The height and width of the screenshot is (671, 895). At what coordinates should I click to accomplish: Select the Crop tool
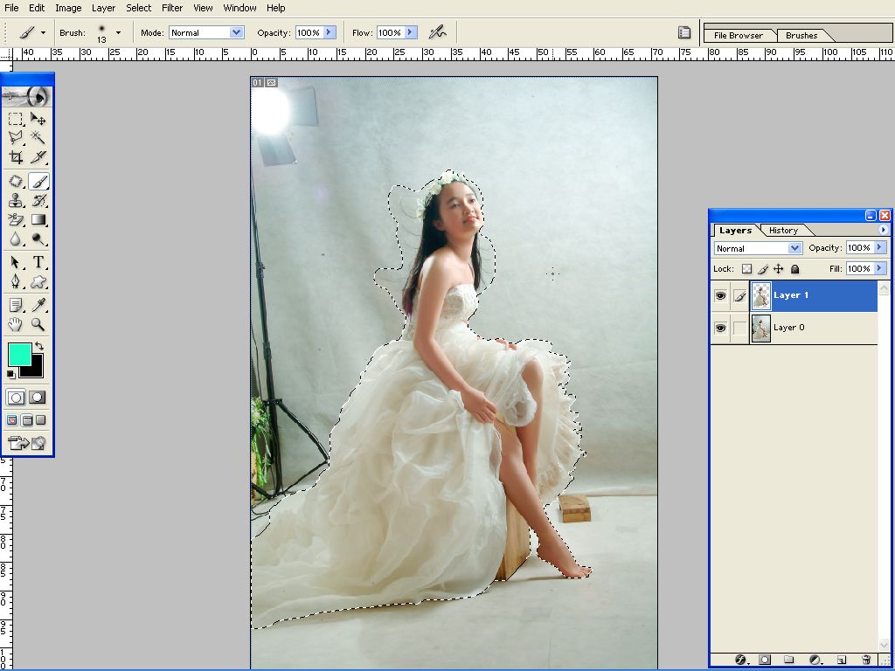[x=16, y=158]
